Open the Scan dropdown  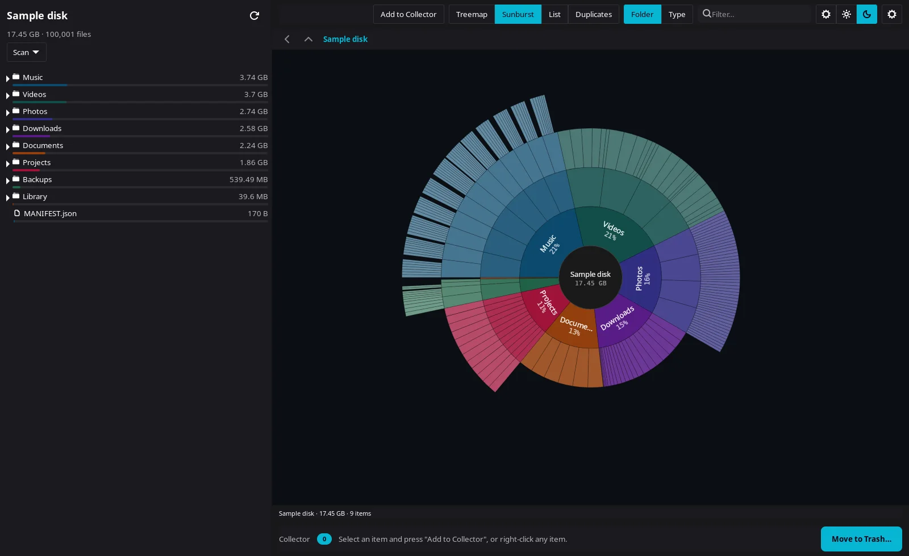tap(26, 52)
